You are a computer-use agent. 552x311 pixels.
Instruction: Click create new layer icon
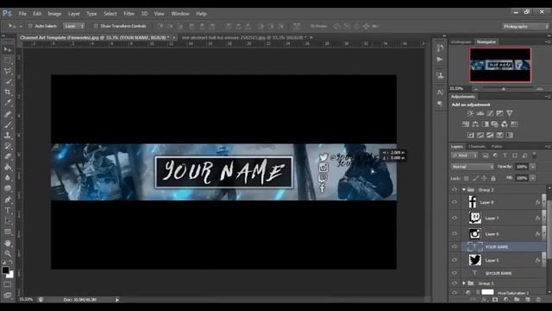coord(528,300)
